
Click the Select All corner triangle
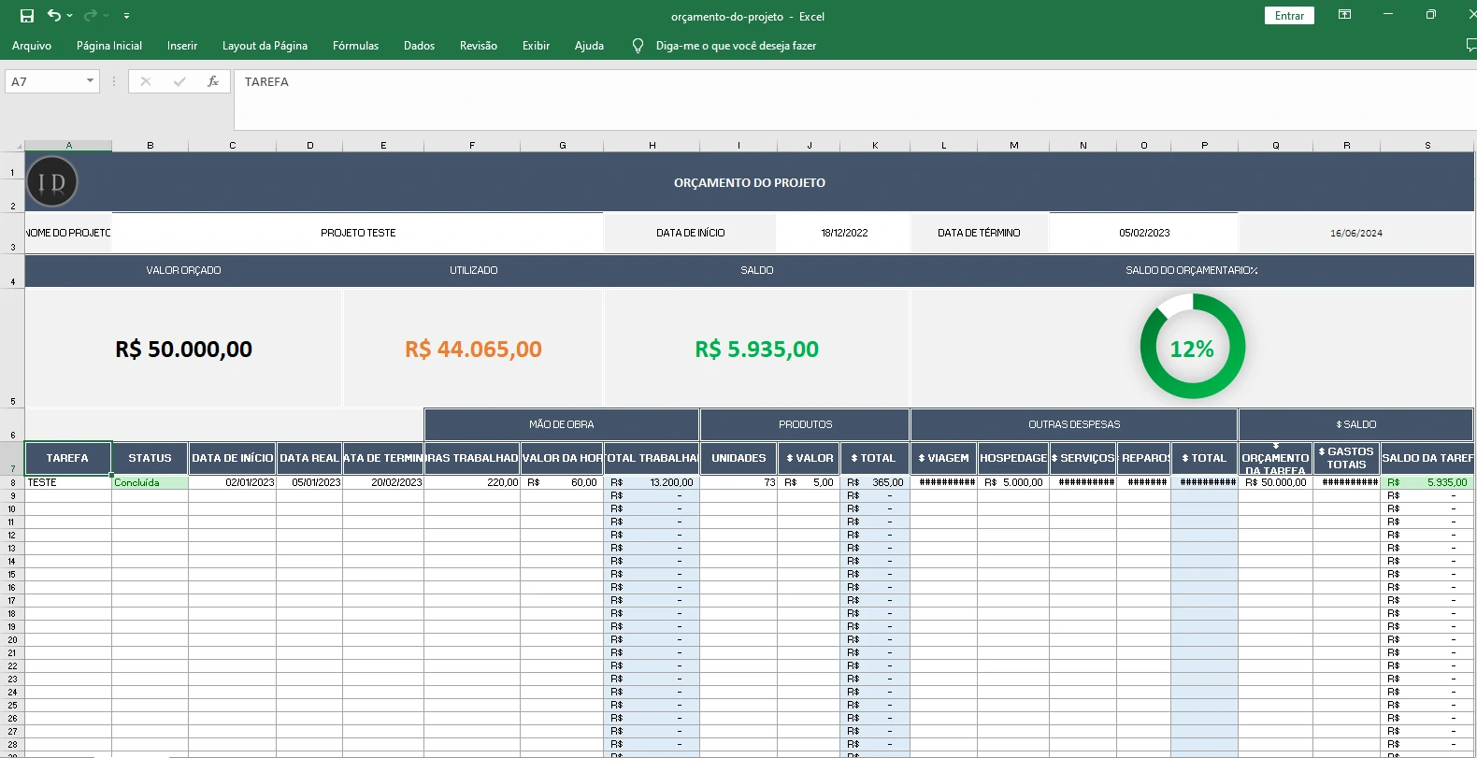[x=18, y=146]
